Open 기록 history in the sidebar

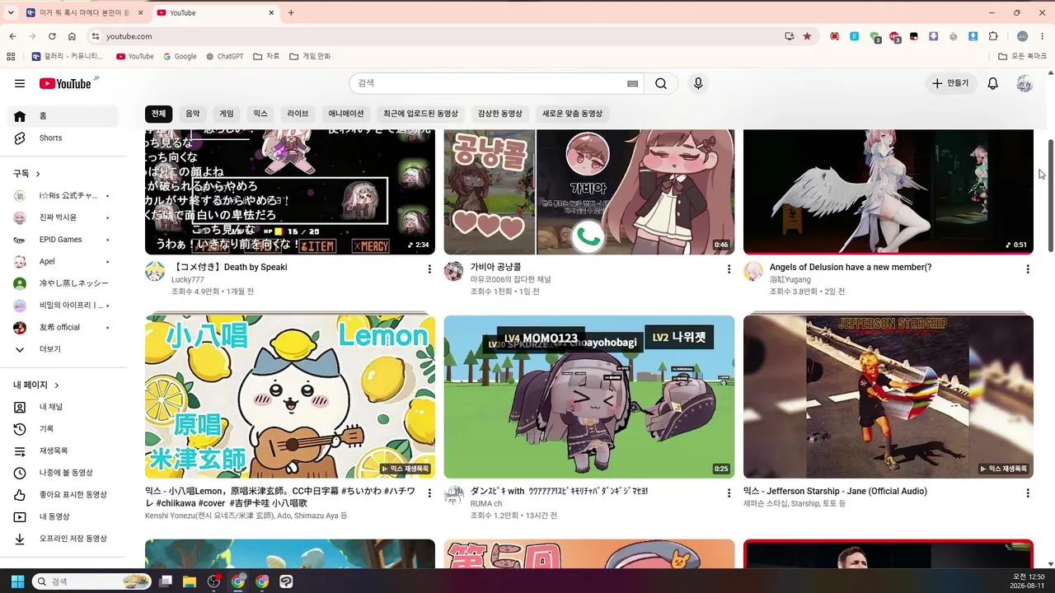[x=63, y=429]
